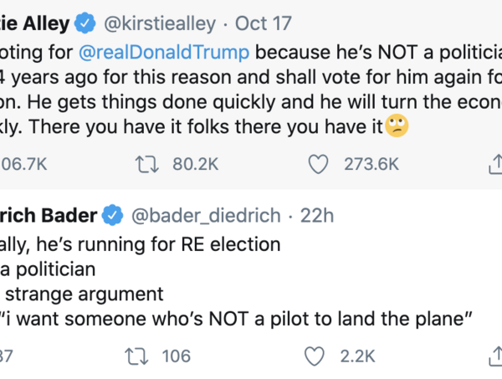Click the 273.6K likes count
The height and width of the screenshot is (379, 502).
[371, 165]
